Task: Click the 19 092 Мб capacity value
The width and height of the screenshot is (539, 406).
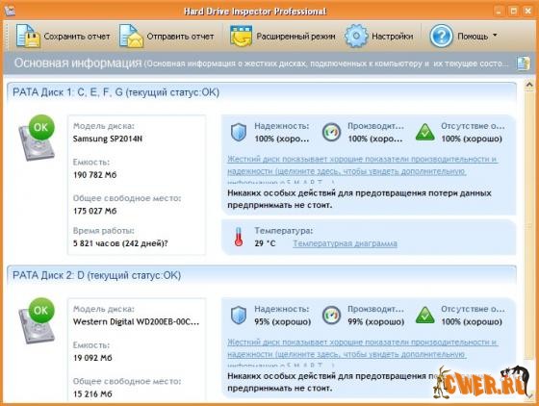Action: click(x=92, y=358)
